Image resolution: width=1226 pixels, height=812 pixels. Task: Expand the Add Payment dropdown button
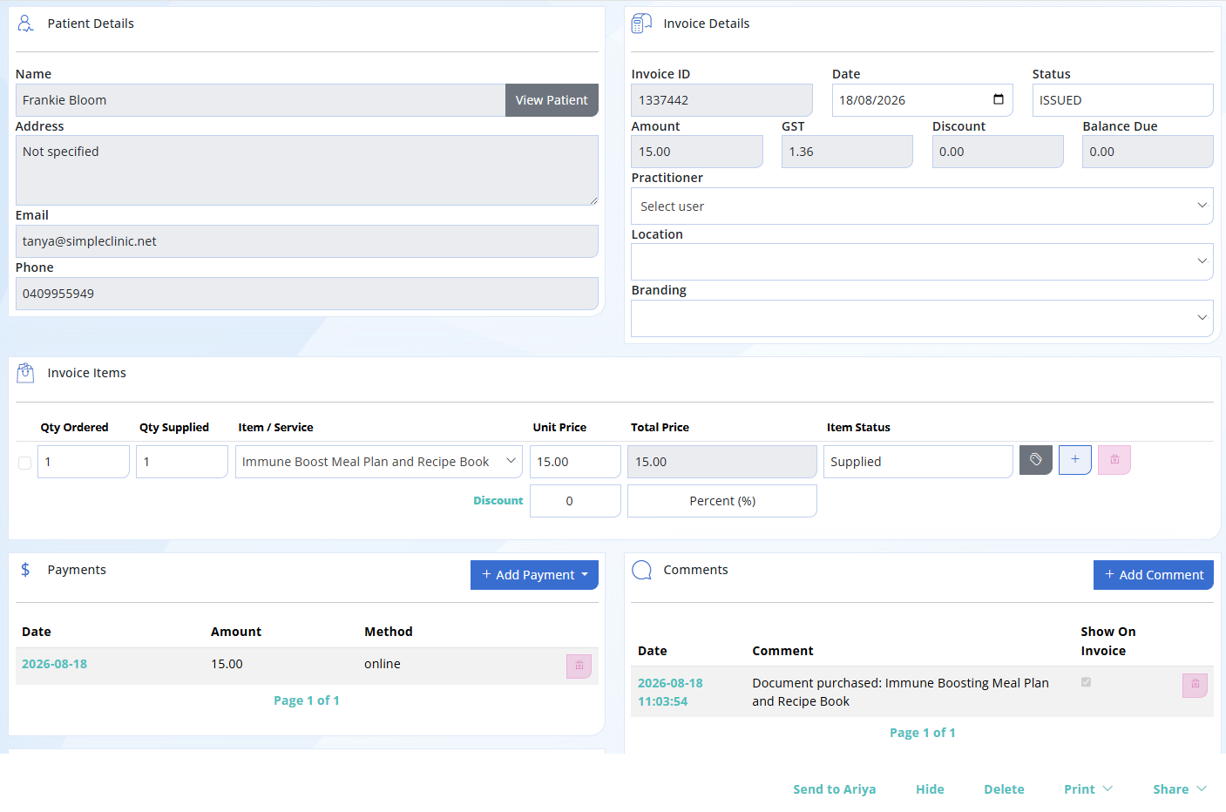point(534,575)
